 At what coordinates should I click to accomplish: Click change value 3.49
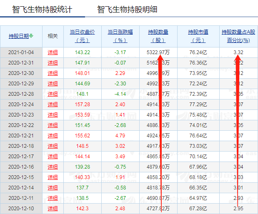[120, 157]
